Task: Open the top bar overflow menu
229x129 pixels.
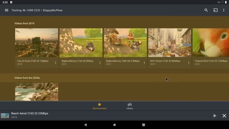Action: (224, 10)
